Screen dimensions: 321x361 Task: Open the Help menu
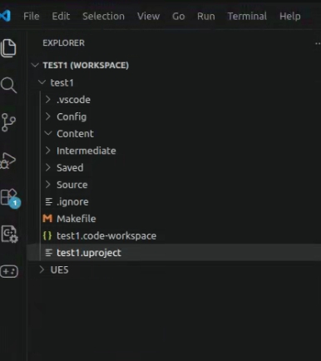tap(290, 16)
